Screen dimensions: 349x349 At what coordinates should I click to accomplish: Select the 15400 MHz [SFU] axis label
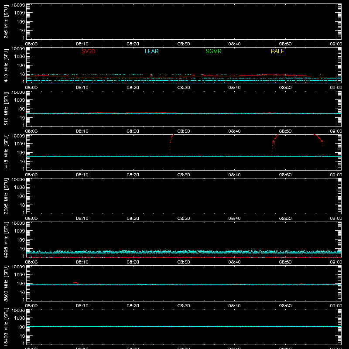click(6, 327)
